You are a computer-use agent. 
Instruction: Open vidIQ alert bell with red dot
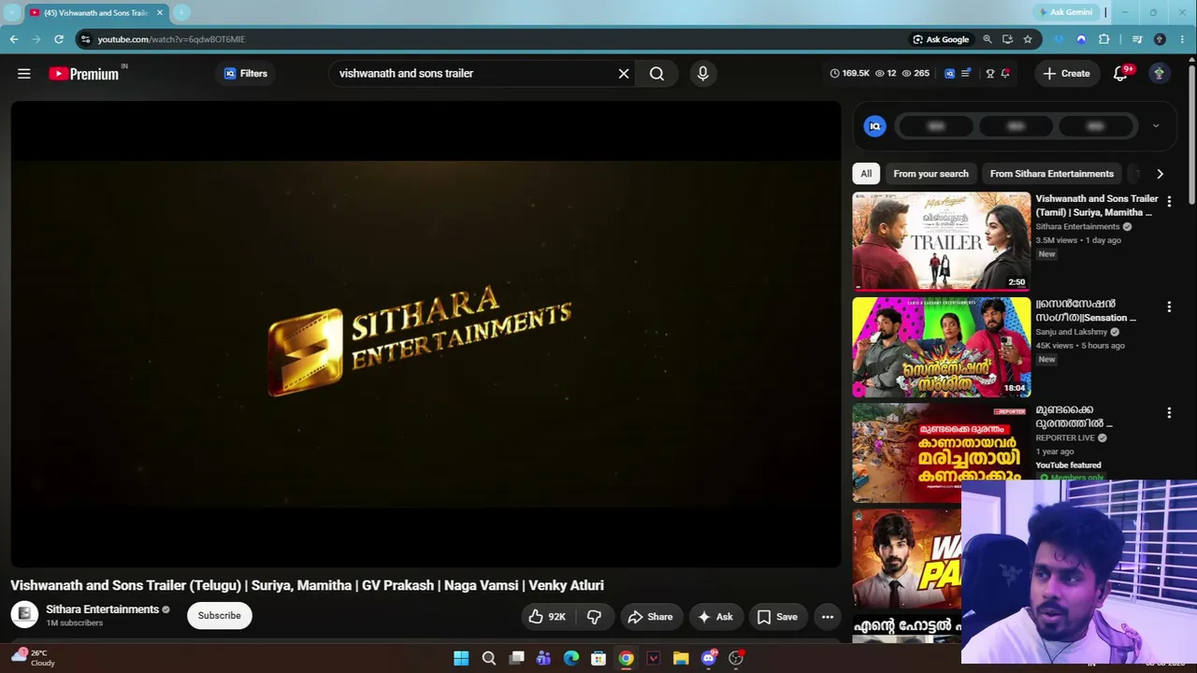point(1005,74)
